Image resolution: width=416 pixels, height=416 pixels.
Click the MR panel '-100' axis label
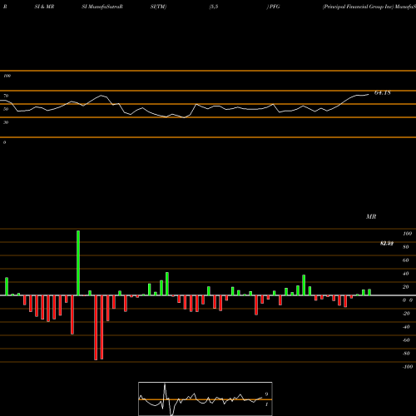pyautogui.click(x=408, y=367)
